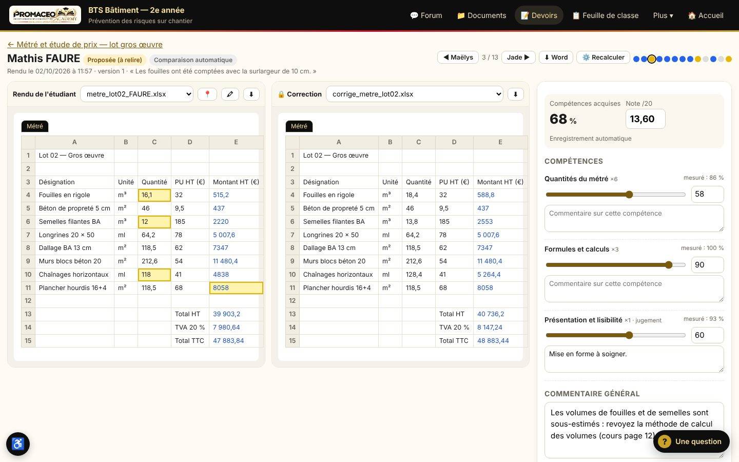The image size is (739, 462).
Task: Click the Recalculer button
Action: click(603, 57)
